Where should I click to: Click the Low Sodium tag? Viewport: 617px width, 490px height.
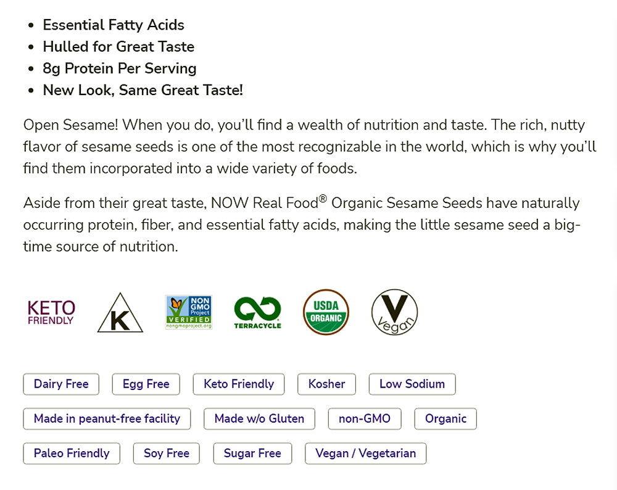[412, 384]
